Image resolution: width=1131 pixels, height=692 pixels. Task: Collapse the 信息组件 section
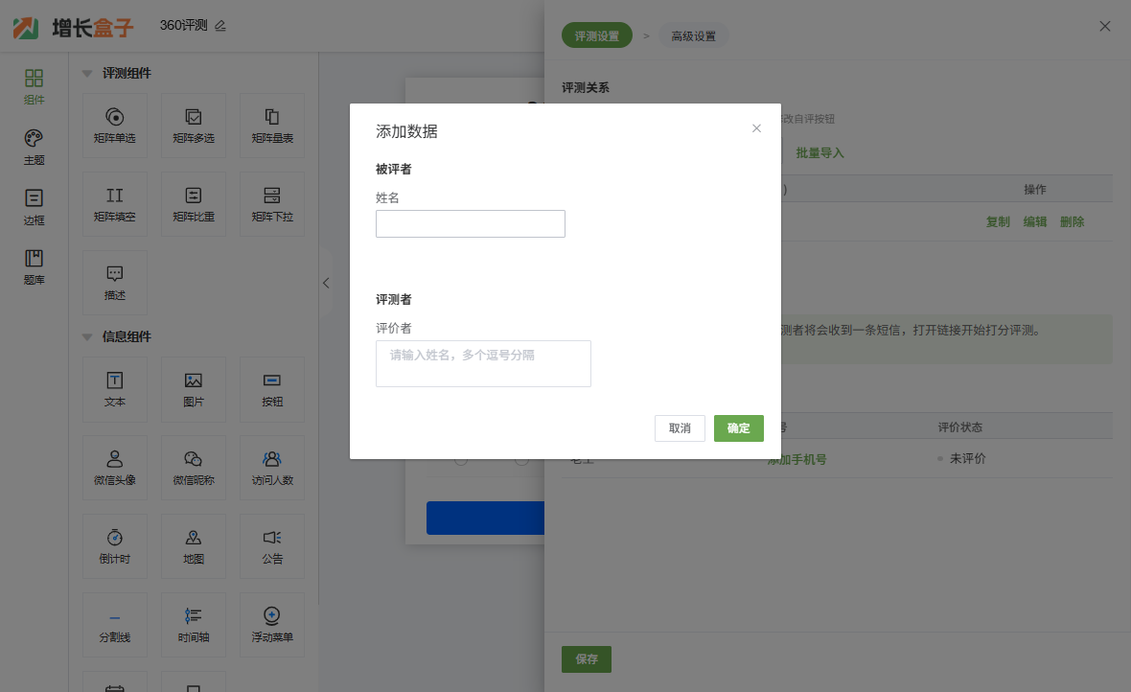pyautogui.click(x=87, y=337)
